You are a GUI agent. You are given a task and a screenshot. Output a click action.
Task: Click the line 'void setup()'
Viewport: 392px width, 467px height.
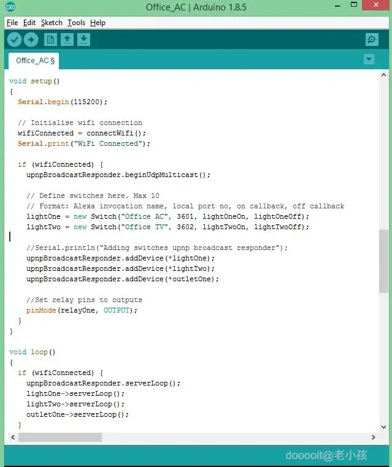click(x=34, y=81)
